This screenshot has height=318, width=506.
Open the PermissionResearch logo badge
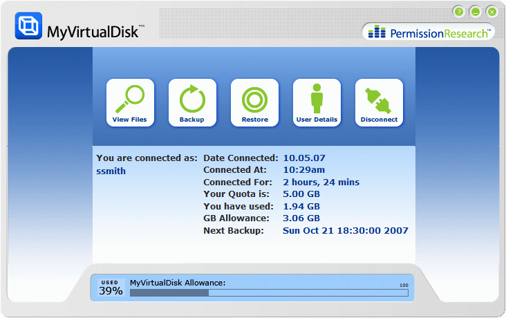click(x=429, y=32)
